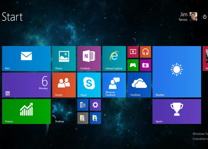Open the orange Music headphones tile
Screen dimensions: 208x149
(145, 52)
